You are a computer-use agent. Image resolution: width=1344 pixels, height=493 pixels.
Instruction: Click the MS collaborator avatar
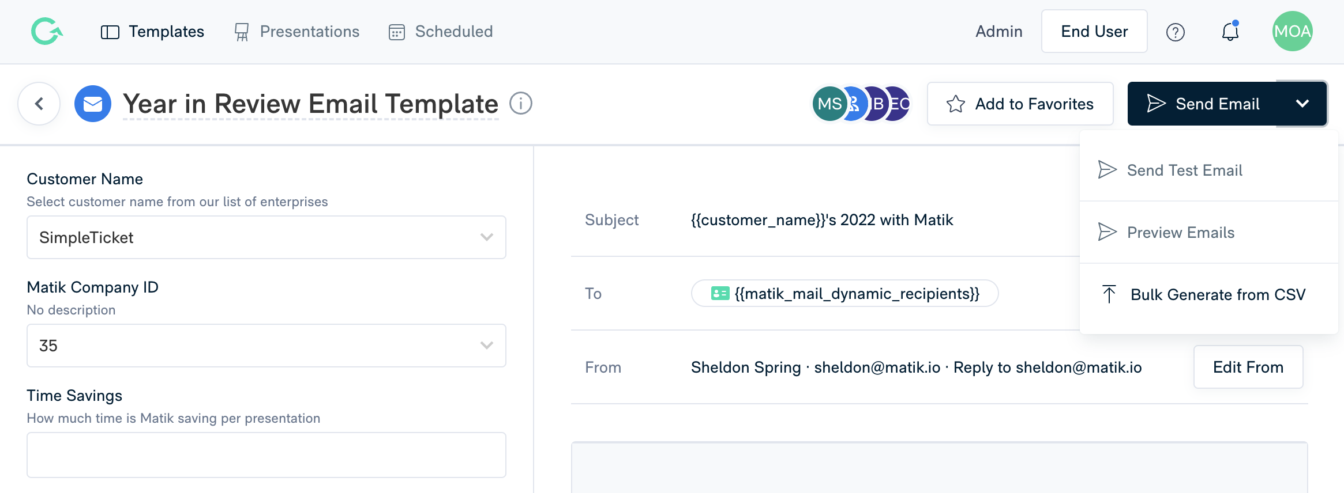click(x=829, y=104)
